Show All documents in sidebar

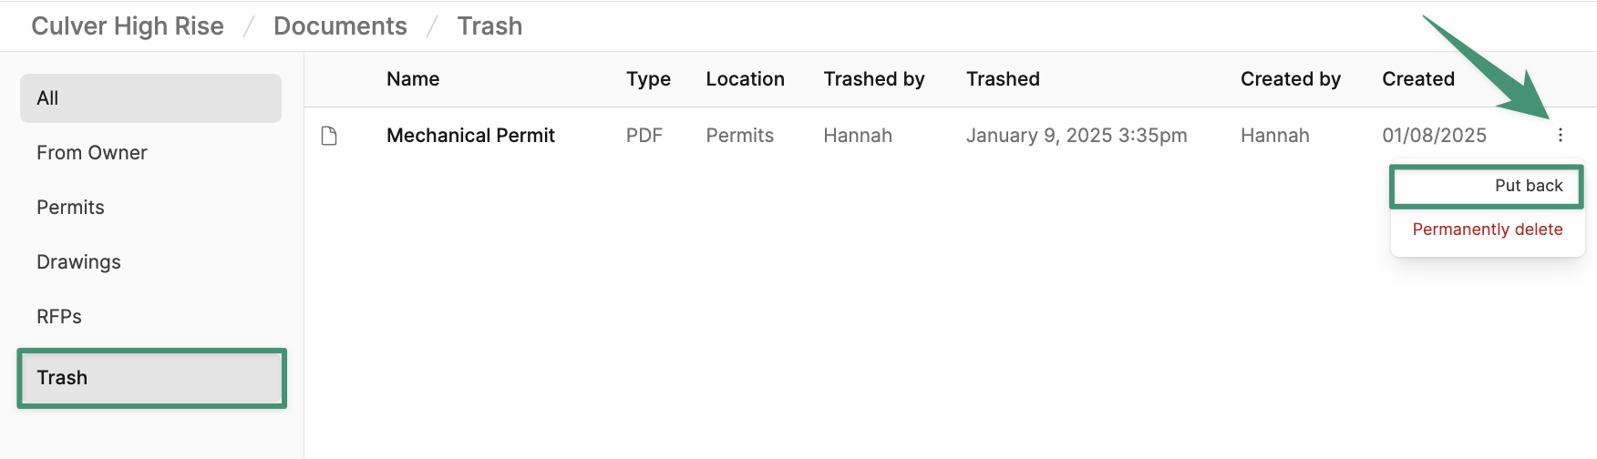point(150,98)
